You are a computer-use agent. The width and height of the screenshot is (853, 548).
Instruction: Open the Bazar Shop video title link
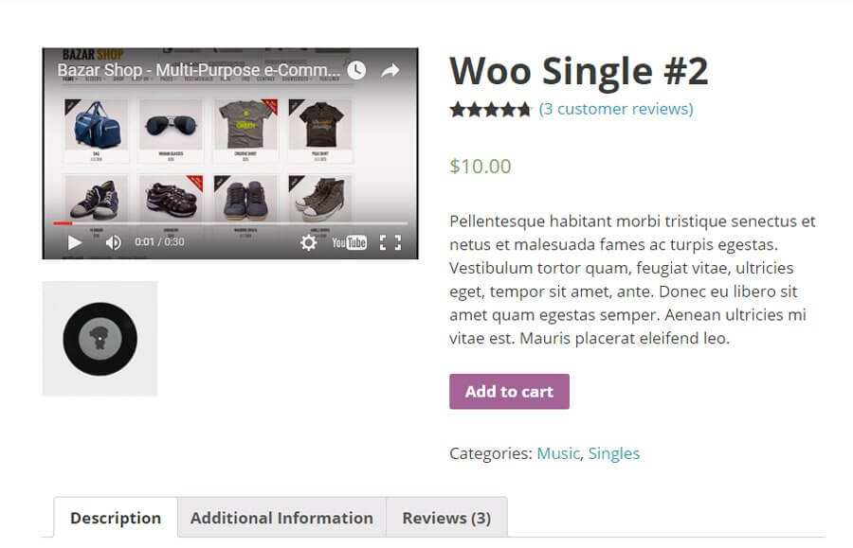[x=198, y=70]
